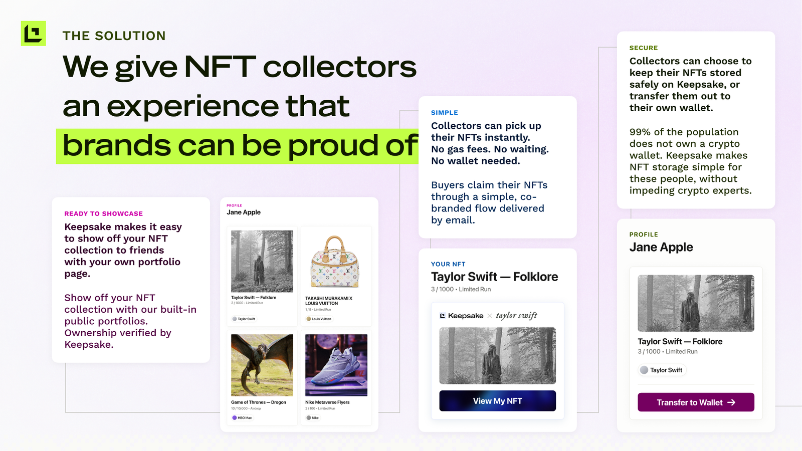Open the Folklore image above Transfer to Wallet
This screenshot has width=802, height=451.
(696, 303)
